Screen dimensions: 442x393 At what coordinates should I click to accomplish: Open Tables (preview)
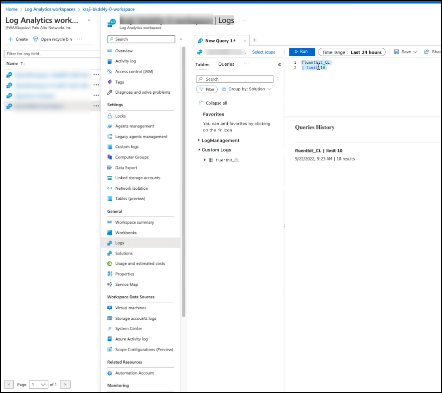tap(130, 198)
